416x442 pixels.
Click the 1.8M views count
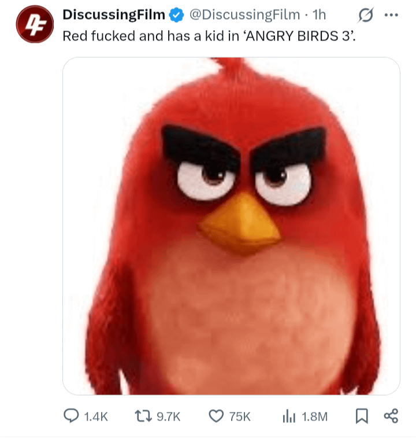click(314, 417)
